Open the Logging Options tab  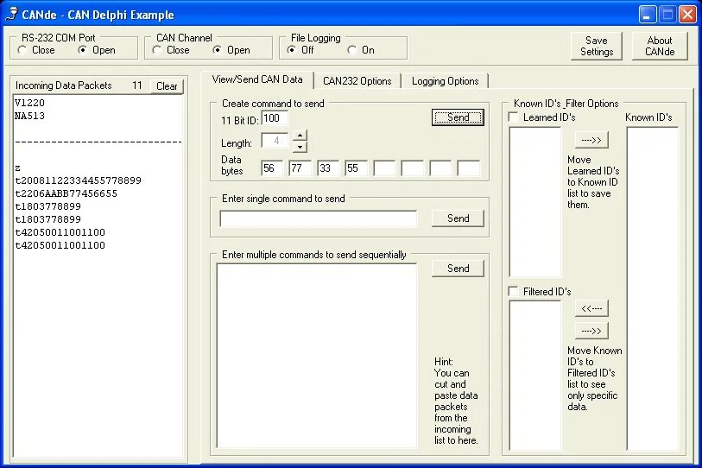[x=445, y=81]
